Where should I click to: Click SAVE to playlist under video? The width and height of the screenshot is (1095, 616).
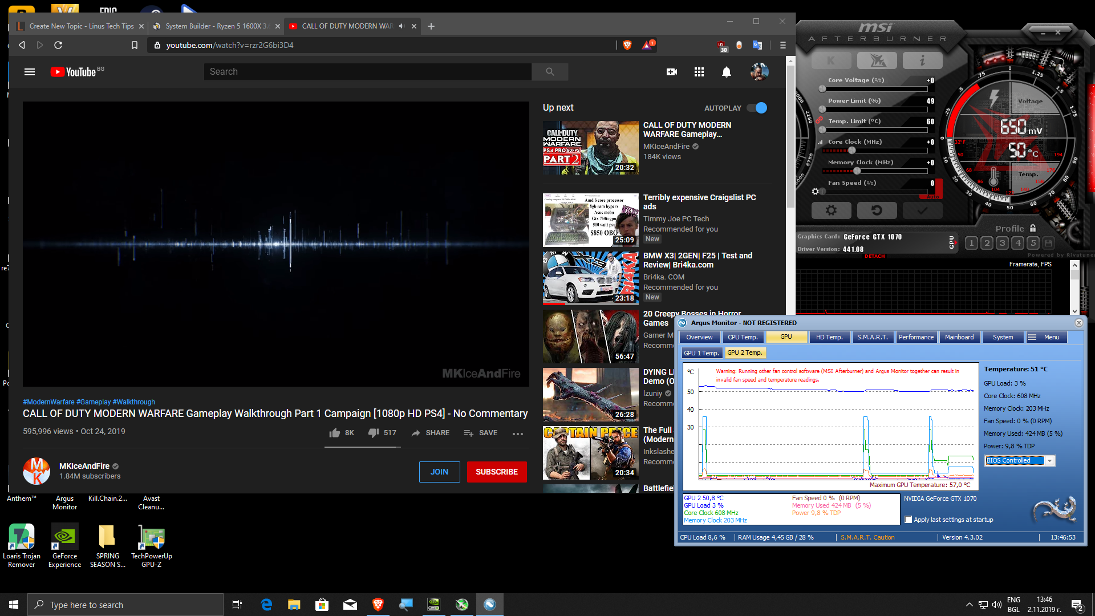coord(480,433)
